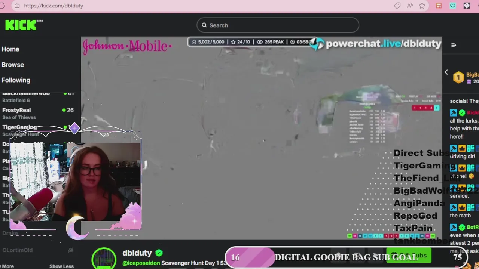Click the Johnson Mobile overlay logo
Image resolution: width=479 pixels, height=269 pixels.
click(127, 46)
